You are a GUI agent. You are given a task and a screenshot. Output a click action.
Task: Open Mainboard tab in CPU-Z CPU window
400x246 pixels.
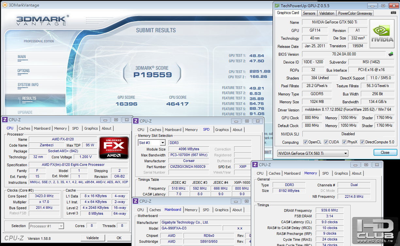(x=42, y=128)
